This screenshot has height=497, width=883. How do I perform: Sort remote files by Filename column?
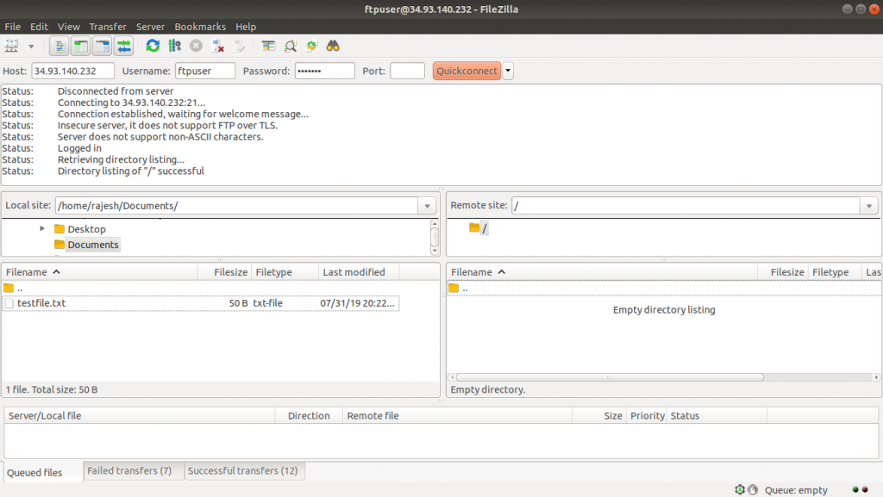[601, 272]
